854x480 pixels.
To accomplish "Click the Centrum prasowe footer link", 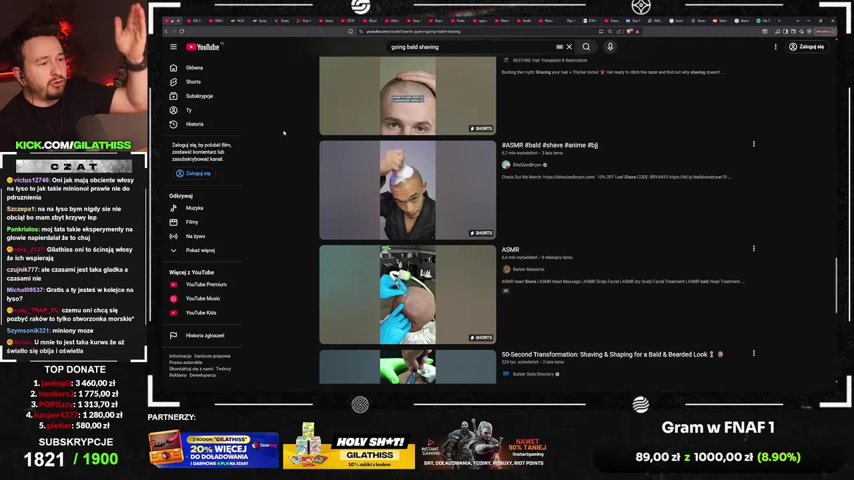I will point(212,356).
